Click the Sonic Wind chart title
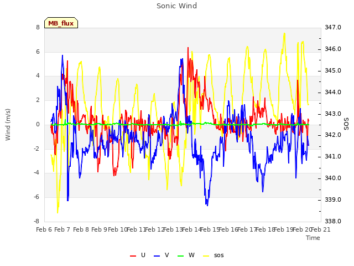This screenshot has width=354, height=266. pyautogui.click(x=176, y=6)
